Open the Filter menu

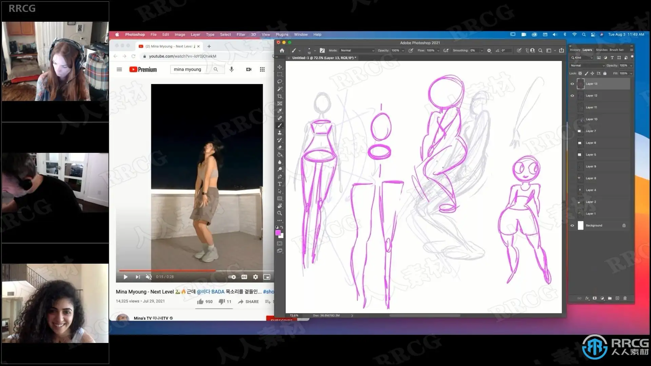[x=241, y=35]
